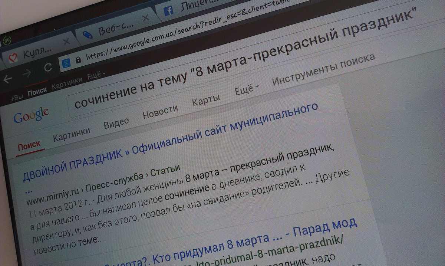Close the Купл... tab
Image resolution: width=445 pixels, height=266 pixels.
[x=67, y=42]
